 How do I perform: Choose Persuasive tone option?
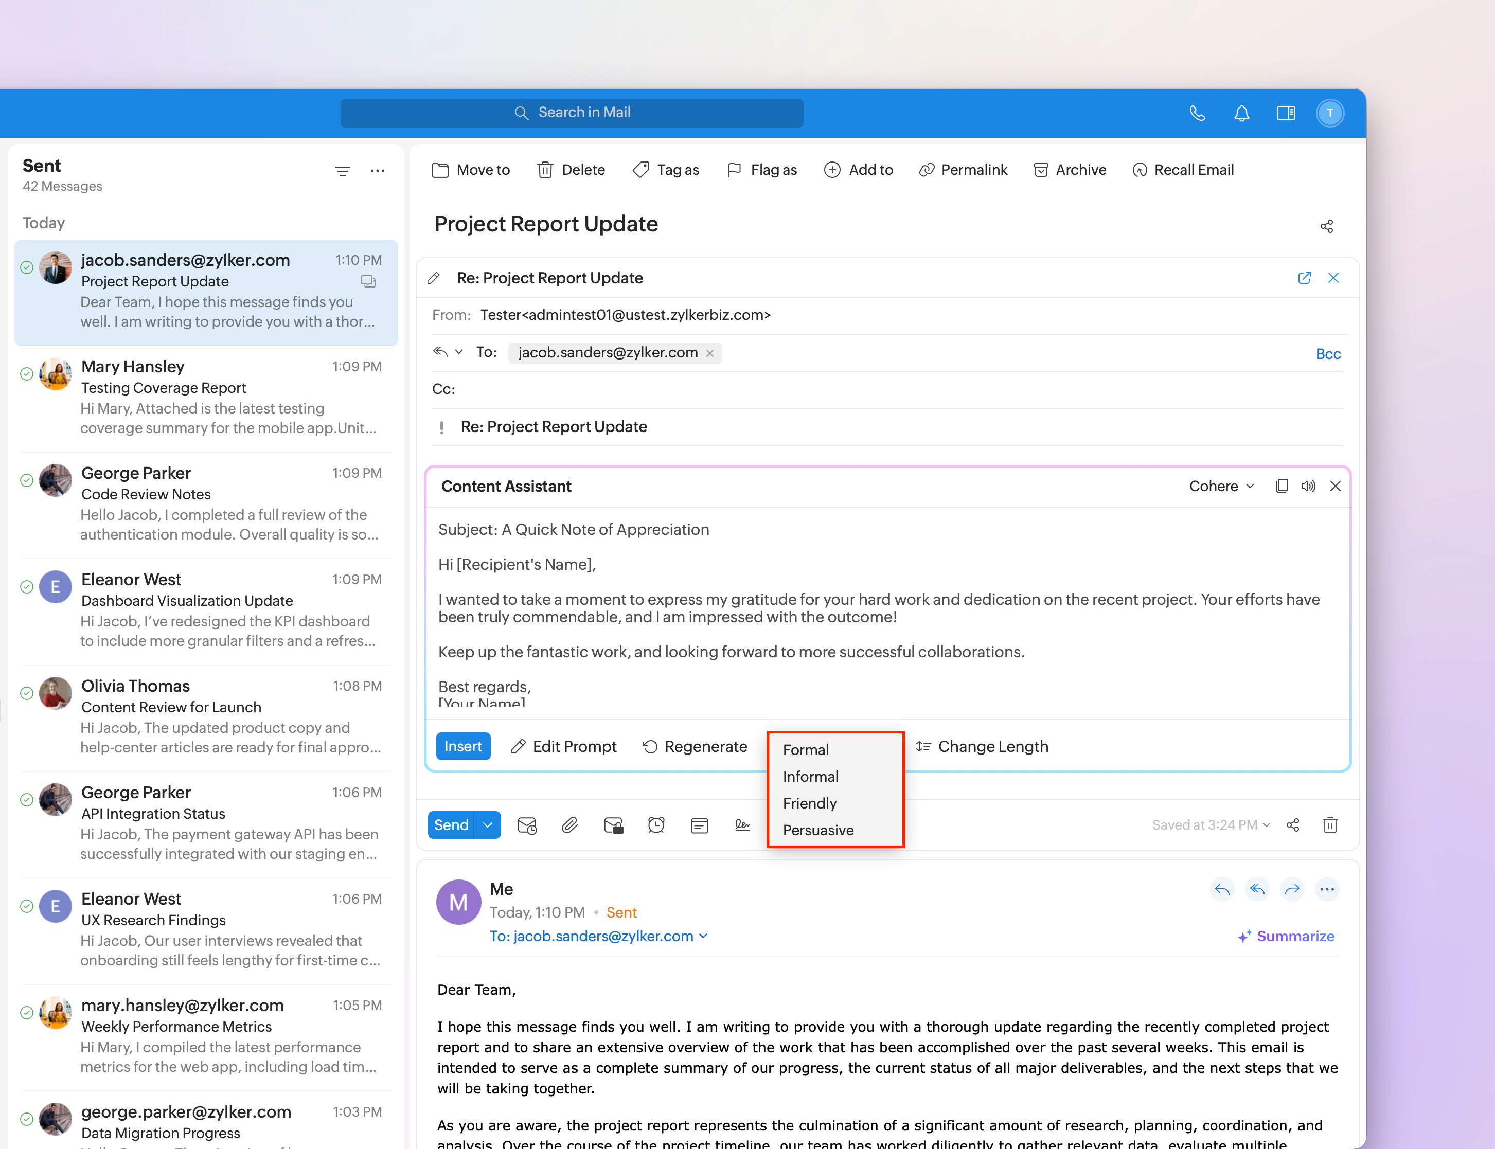coord(818,830)
